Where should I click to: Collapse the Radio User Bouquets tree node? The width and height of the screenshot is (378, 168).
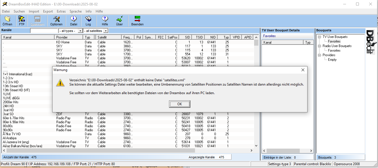pyautogui.click(x=320, y=46)
